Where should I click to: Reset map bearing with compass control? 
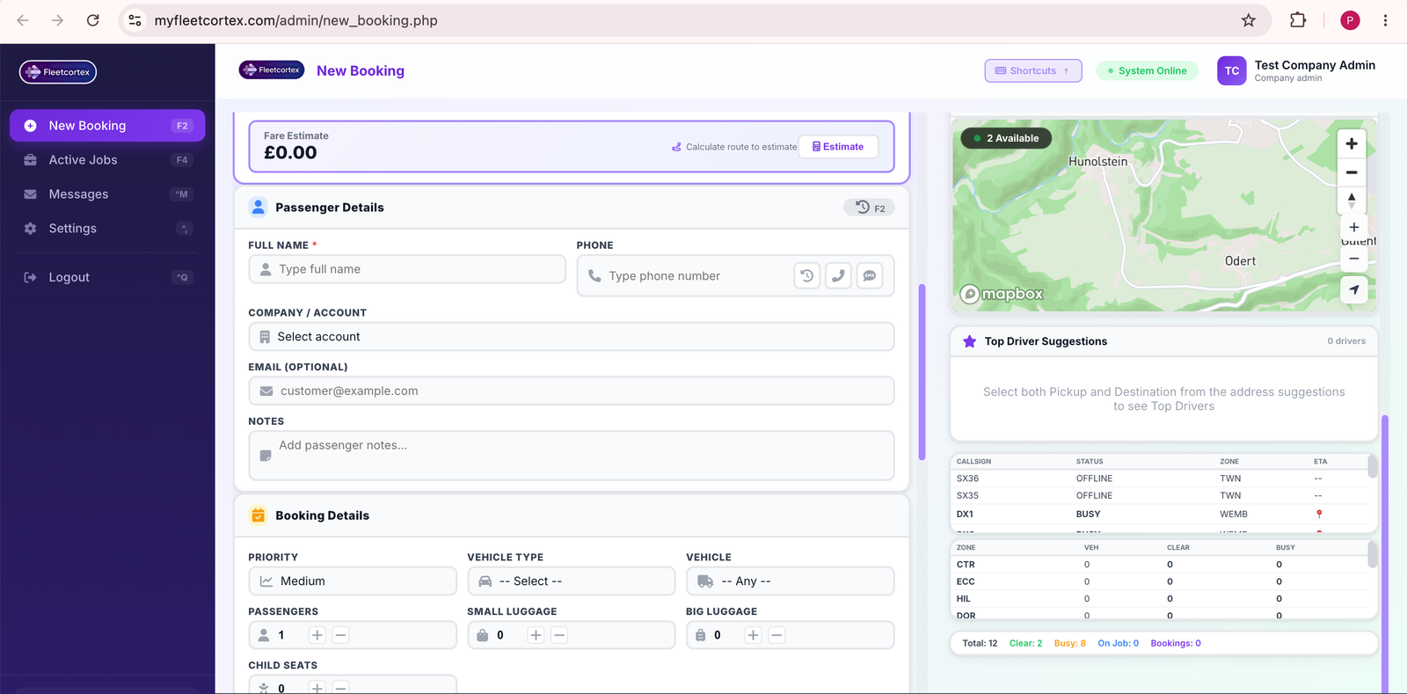(x=1352, y=201)
